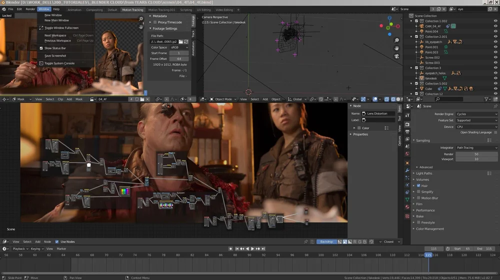Click the pin icon in Properties header
Viewport: 500px width, 280px height.
[x=495, y=106]
